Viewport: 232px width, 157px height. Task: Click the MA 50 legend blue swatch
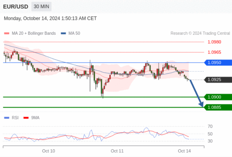tap(63, 33)
